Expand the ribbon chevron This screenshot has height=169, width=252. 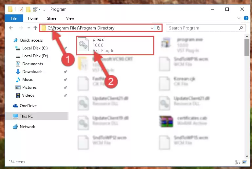point(239,18)
